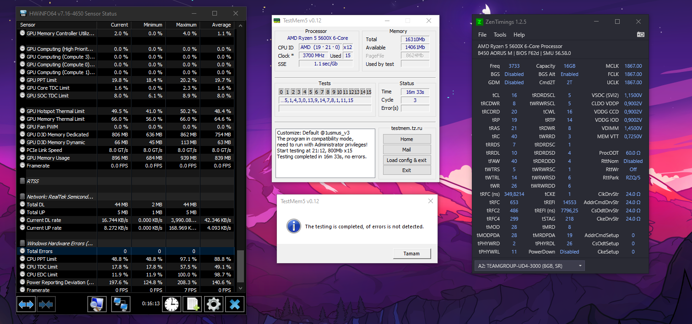Click the RTSS sensor group icon
The image size is (692, 324).
(x=22, y=181)
